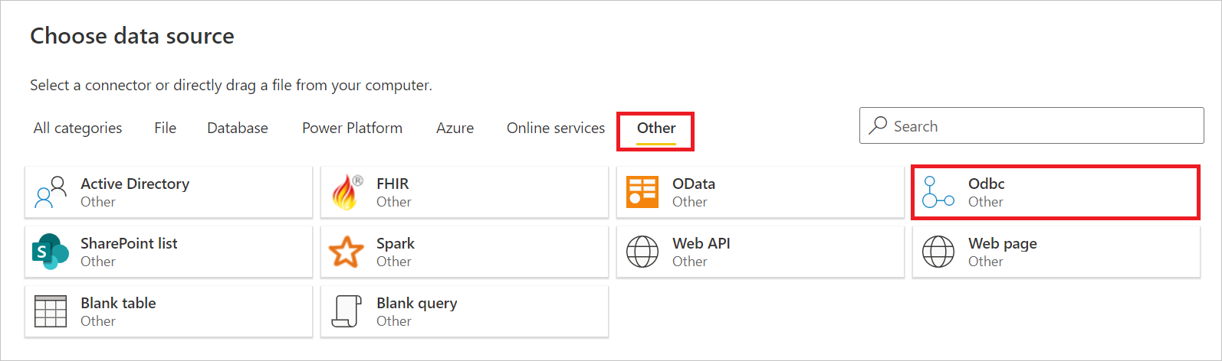Focus the Search connectors input field

pyautogui.click(x=1043, y=126)
